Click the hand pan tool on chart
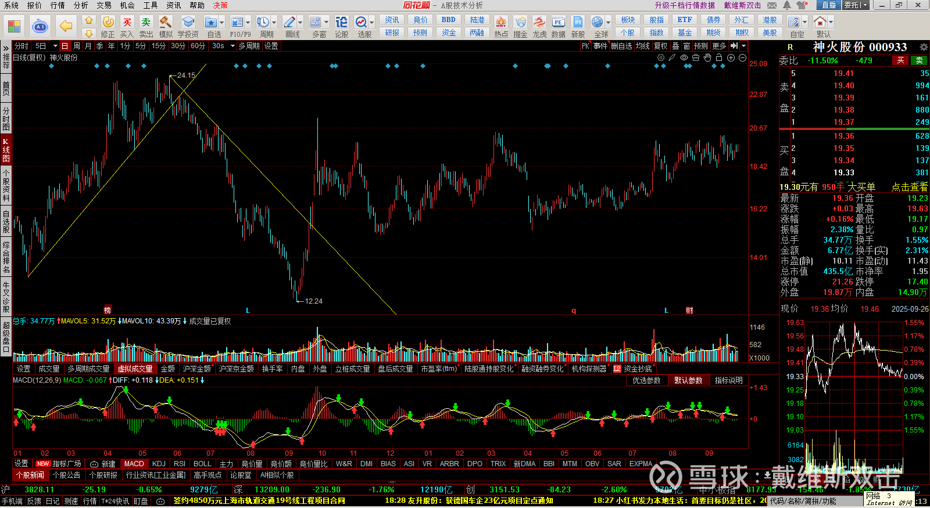This screenshot has width=930, height=508. click(707, 57)
